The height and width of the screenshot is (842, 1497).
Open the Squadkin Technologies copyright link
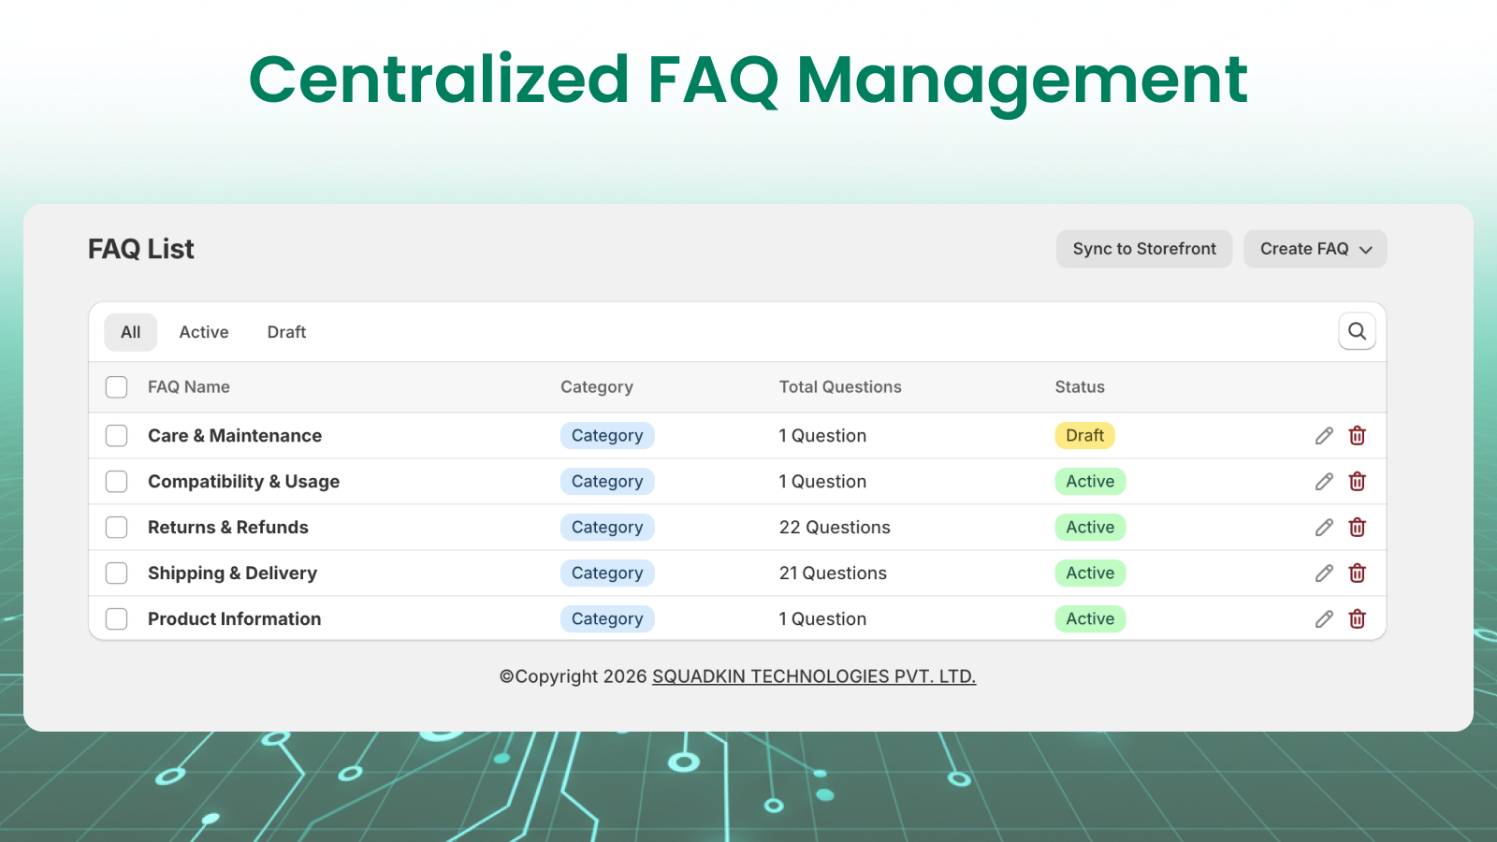click(813, 675)
